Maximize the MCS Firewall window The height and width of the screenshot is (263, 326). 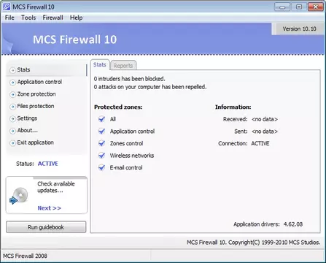pos(299,7)
